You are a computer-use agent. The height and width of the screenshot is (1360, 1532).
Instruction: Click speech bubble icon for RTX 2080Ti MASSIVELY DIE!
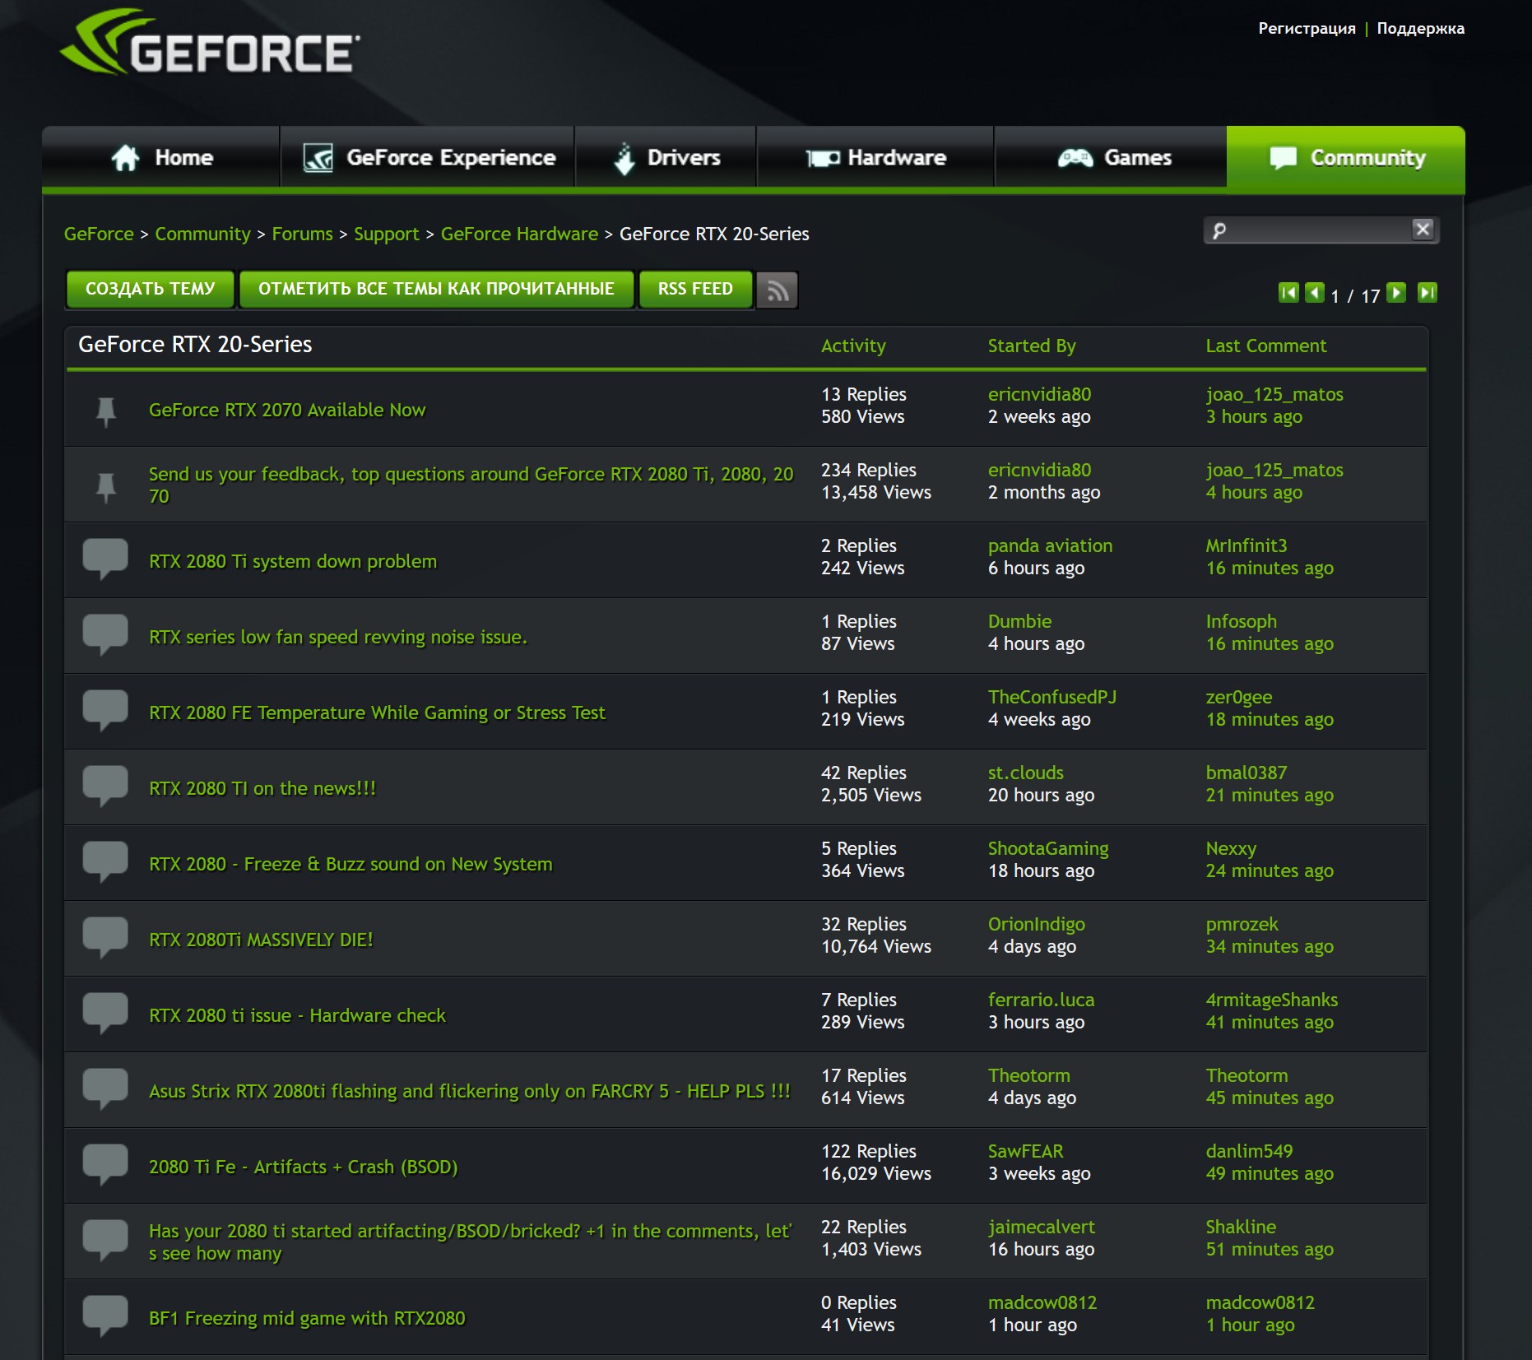pos(105,938)
